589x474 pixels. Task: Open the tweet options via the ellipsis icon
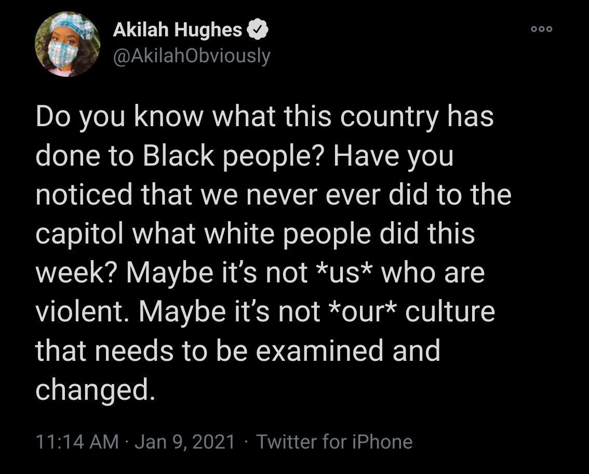542,30
